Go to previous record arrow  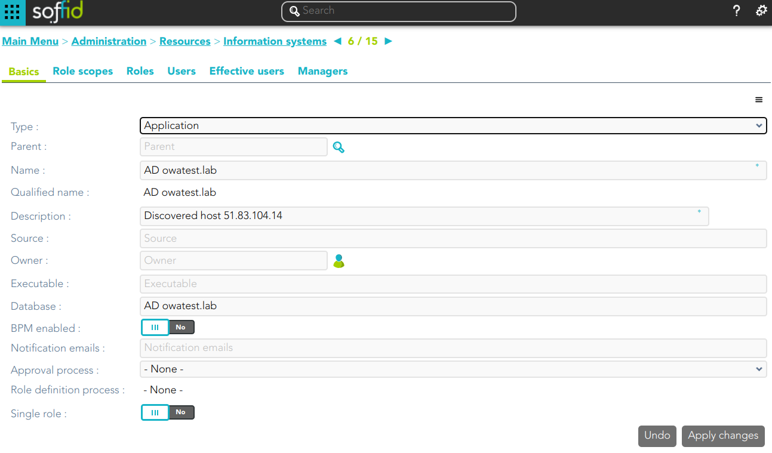pyautogui.click(x=337, y=41)
